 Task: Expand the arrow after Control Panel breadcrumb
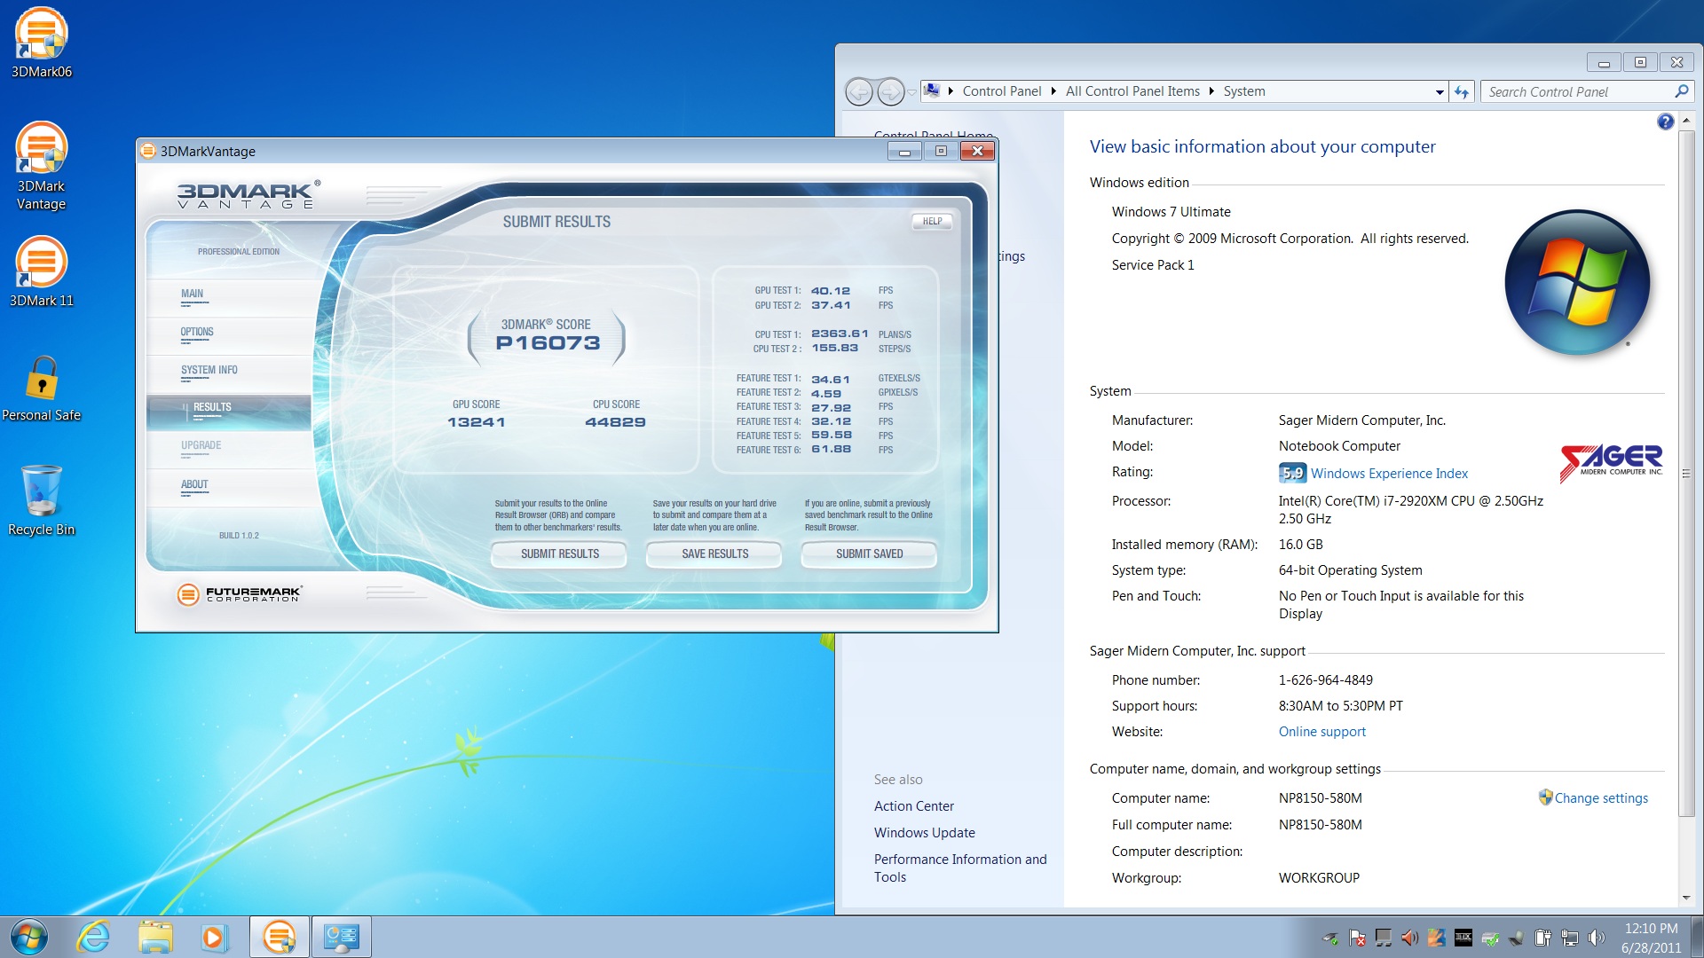pos(1053,91)
